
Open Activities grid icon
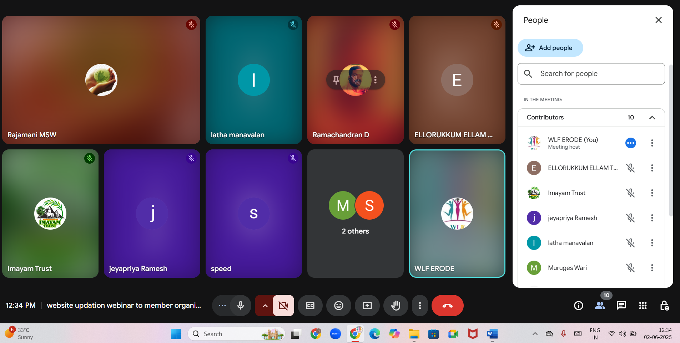coord(643,306)
